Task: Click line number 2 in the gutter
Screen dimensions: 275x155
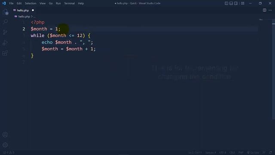Action: pos(24,29)
